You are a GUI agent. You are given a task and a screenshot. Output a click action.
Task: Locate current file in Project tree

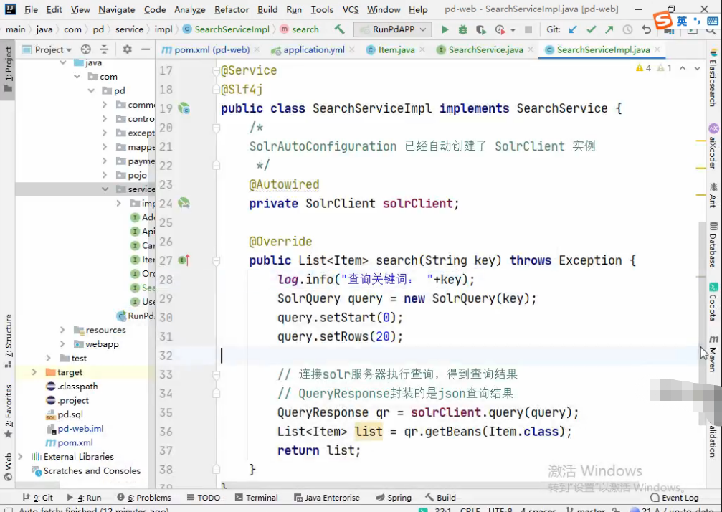pos(85,49)
